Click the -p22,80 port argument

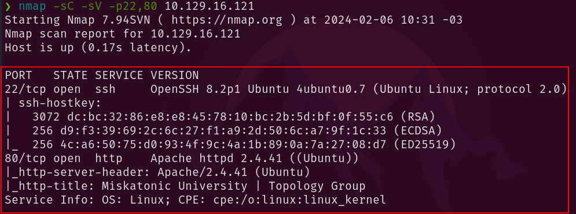click(x=134, y=6)
